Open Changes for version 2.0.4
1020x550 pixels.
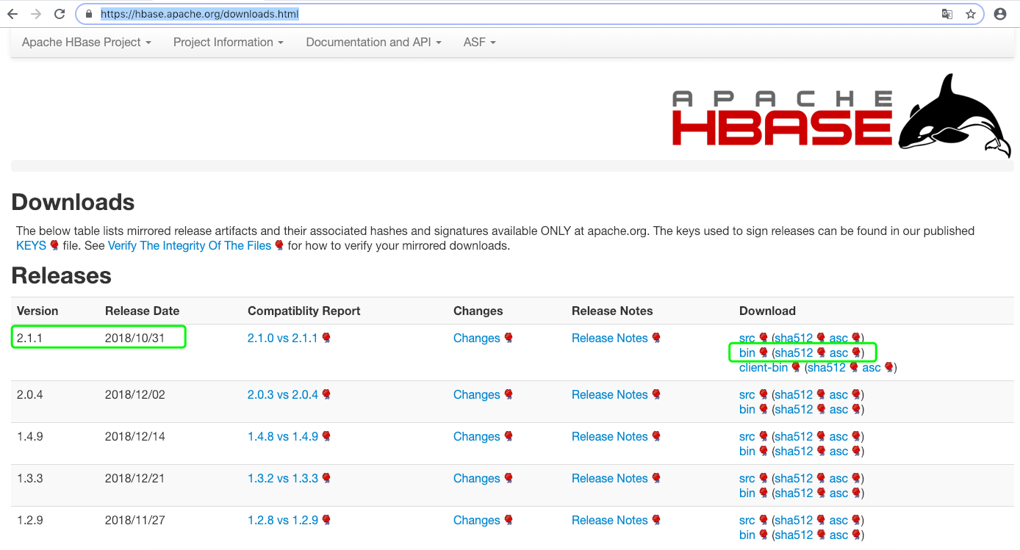tap(477, 394)
